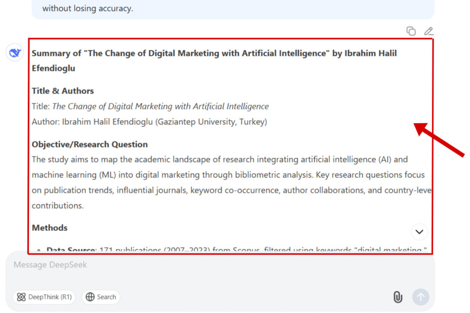Select the Objective/Research Question heading

tap(90, 144)
